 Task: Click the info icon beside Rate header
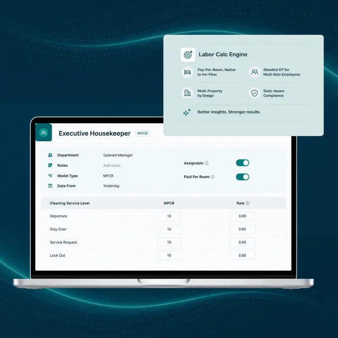coord(248,203)
